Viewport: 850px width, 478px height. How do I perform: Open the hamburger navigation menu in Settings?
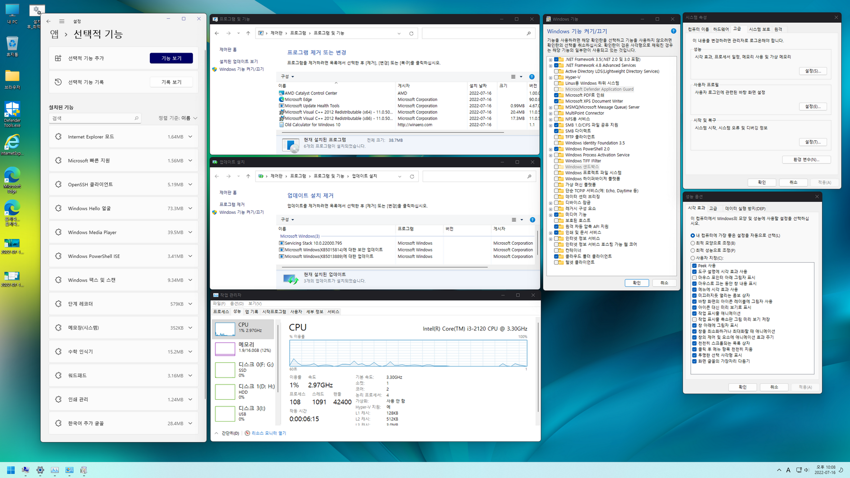click(62, 21)
